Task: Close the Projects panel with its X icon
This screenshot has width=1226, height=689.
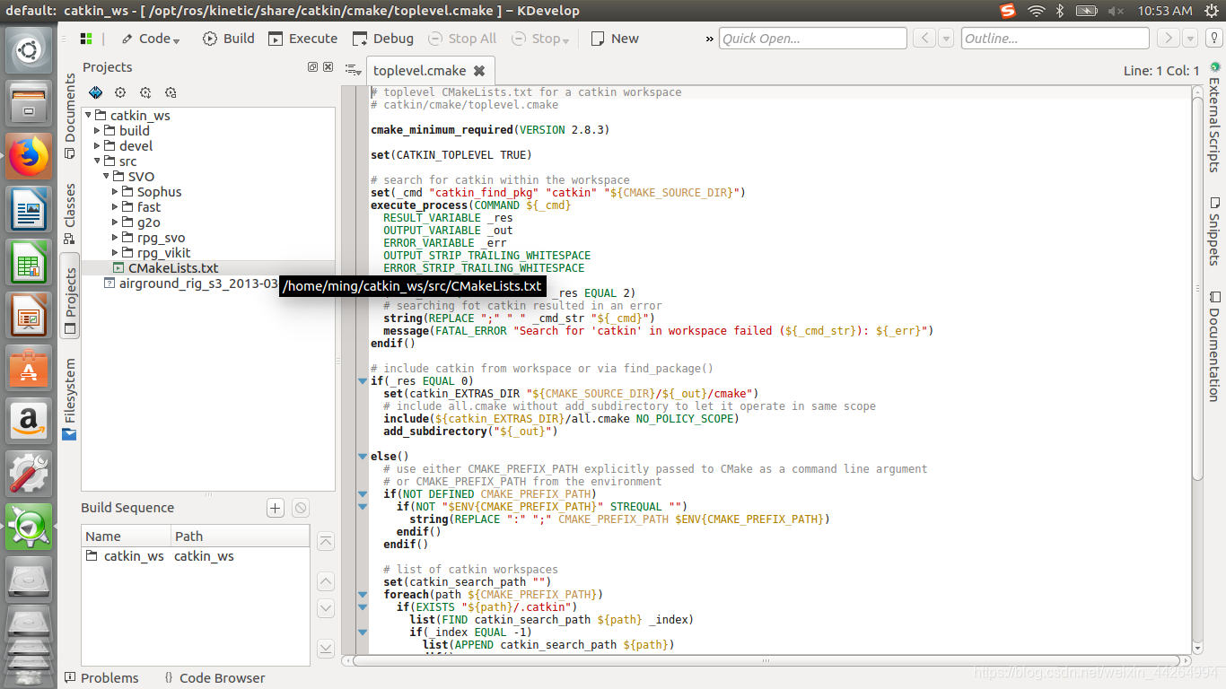Action: tap(328, 67)
